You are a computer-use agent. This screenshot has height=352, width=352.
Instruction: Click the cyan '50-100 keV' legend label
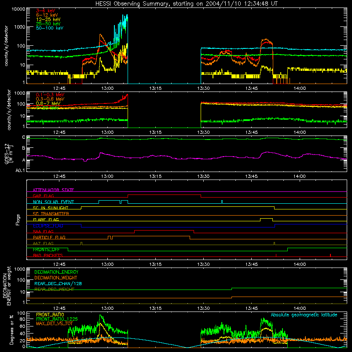point(50,28)
